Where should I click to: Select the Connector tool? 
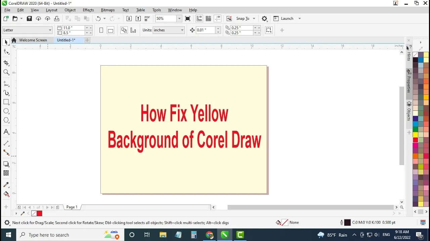[x=6, y=152]
